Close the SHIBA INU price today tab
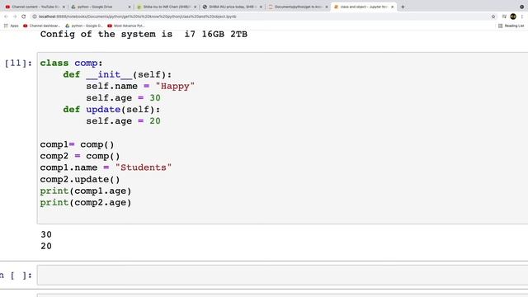 [261, 7]
